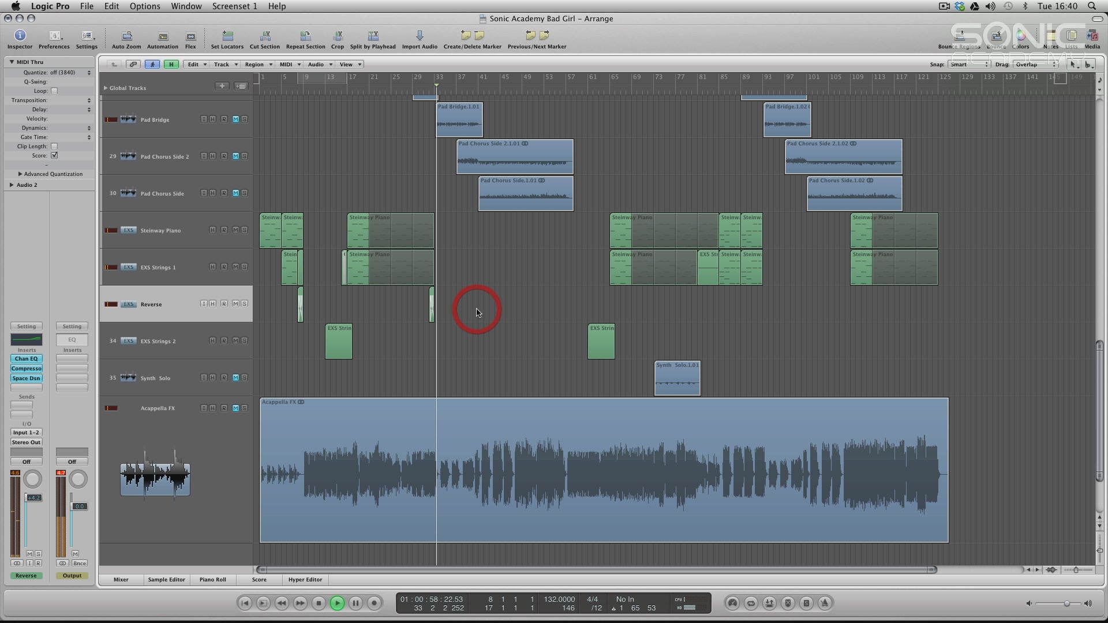This screenshot has width=1108, height=623.
Task: Click the Bnce button on Output strip
Action: pyautogui.click(x=80, y=564)
